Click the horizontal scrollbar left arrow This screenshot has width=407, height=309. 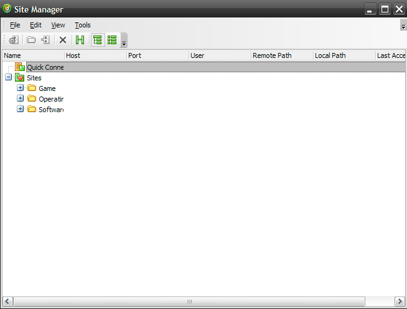[x=7, y=302]
